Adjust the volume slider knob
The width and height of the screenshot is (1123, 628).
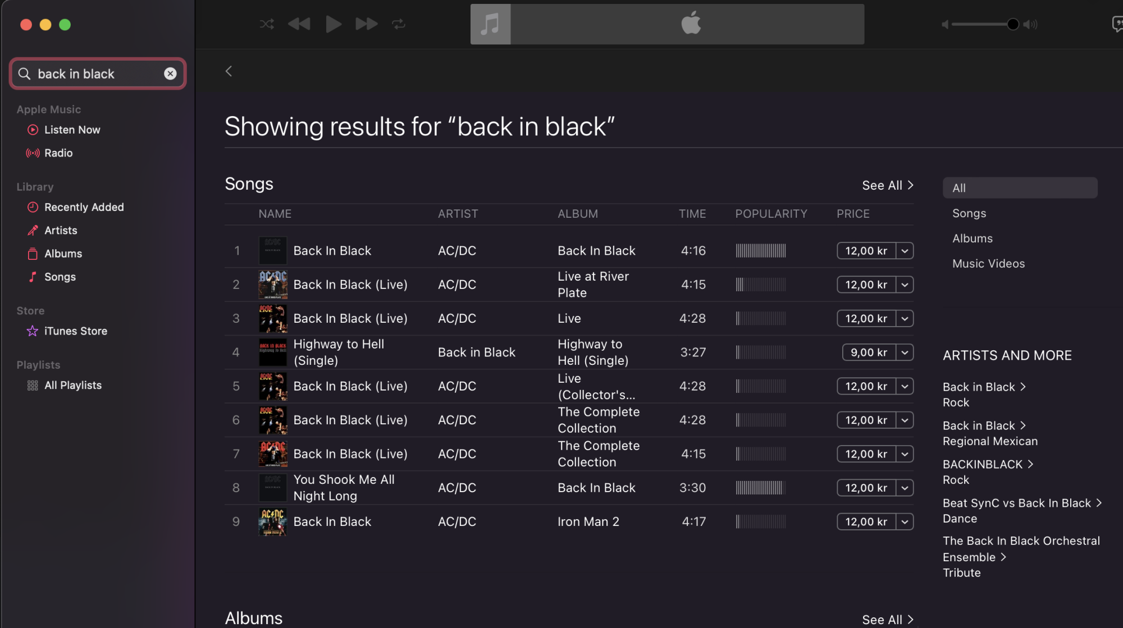pos(1012,24)
